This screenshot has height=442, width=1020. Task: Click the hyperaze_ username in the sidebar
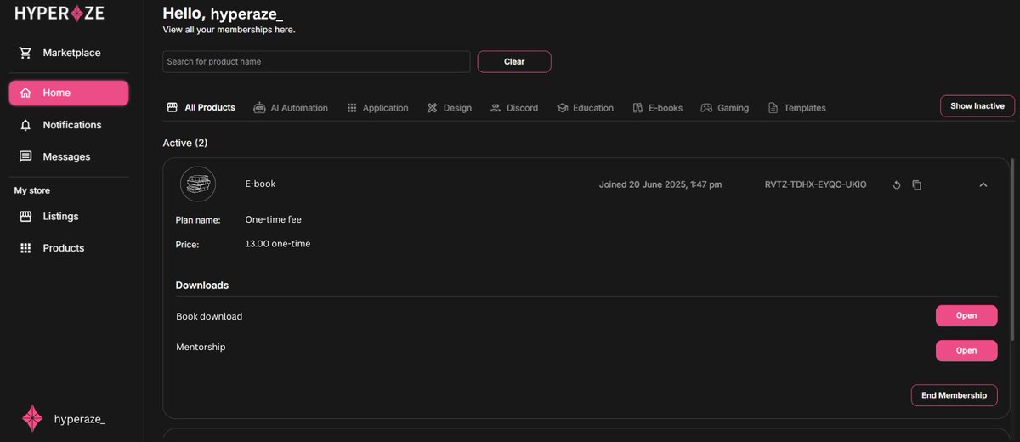(x=80, y=419)
